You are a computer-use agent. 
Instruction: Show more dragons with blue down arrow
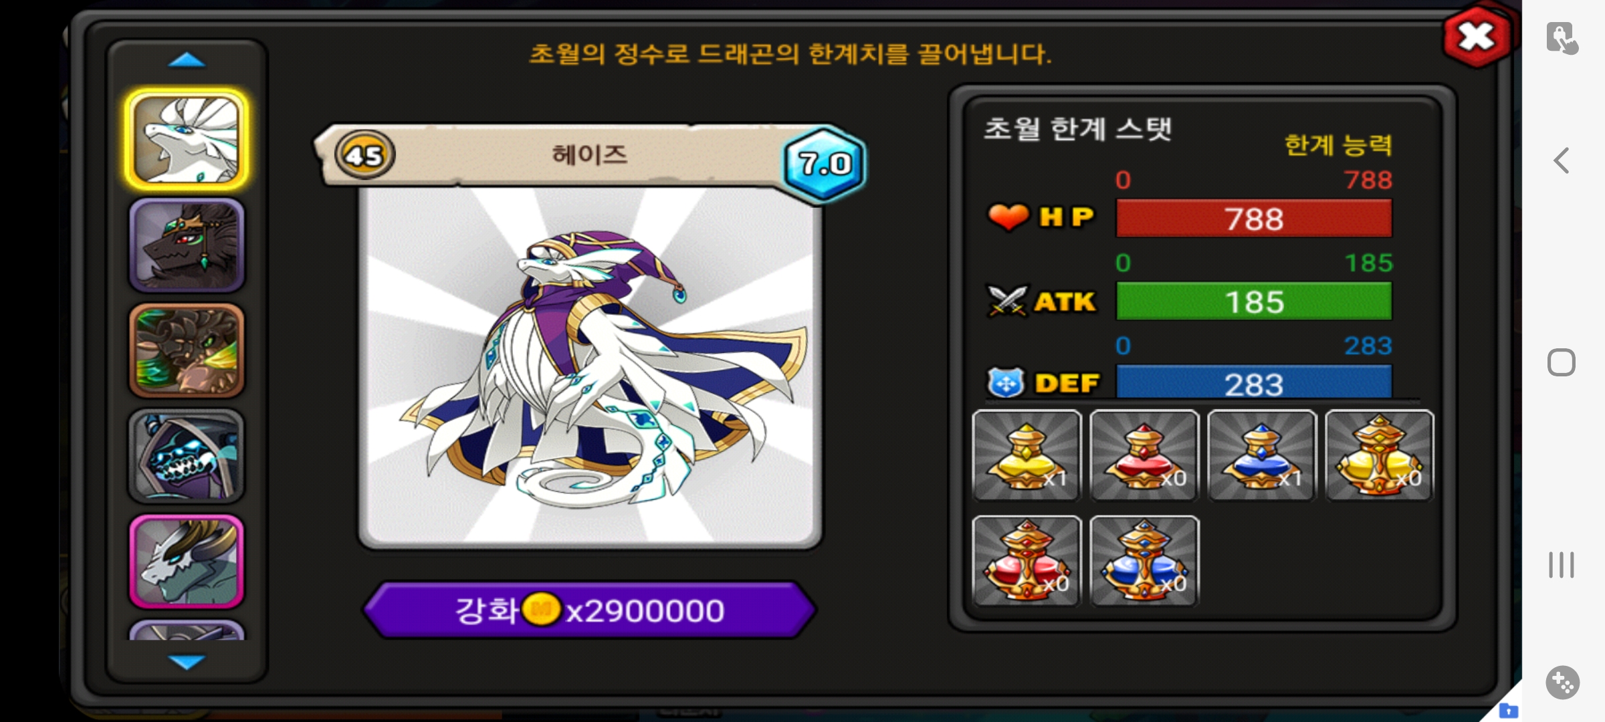[187, 662]
